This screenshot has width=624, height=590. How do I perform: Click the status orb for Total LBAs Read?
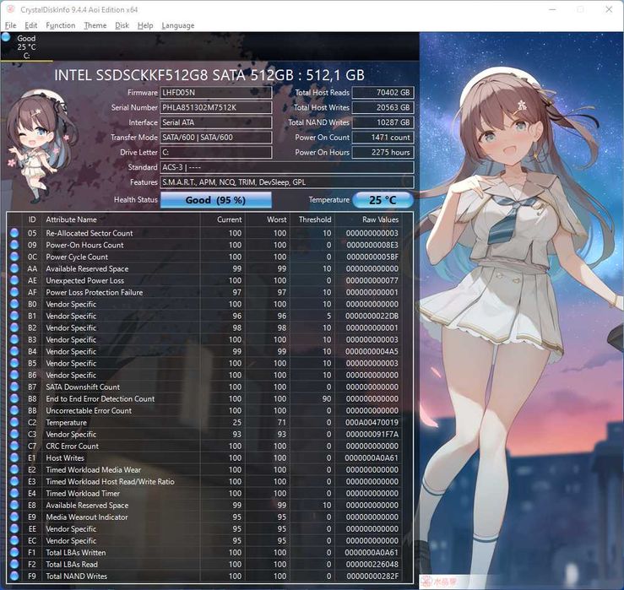coord(14,564)
